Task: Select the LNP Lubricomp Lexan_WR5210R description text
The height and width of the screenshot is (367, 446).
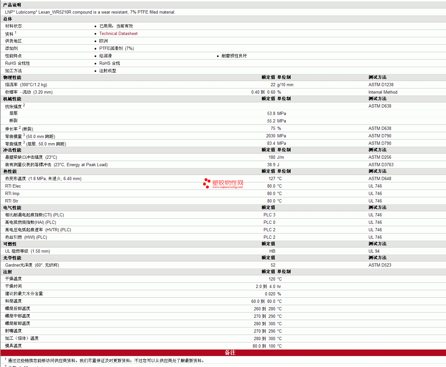Action: click(x=90, y=12)
